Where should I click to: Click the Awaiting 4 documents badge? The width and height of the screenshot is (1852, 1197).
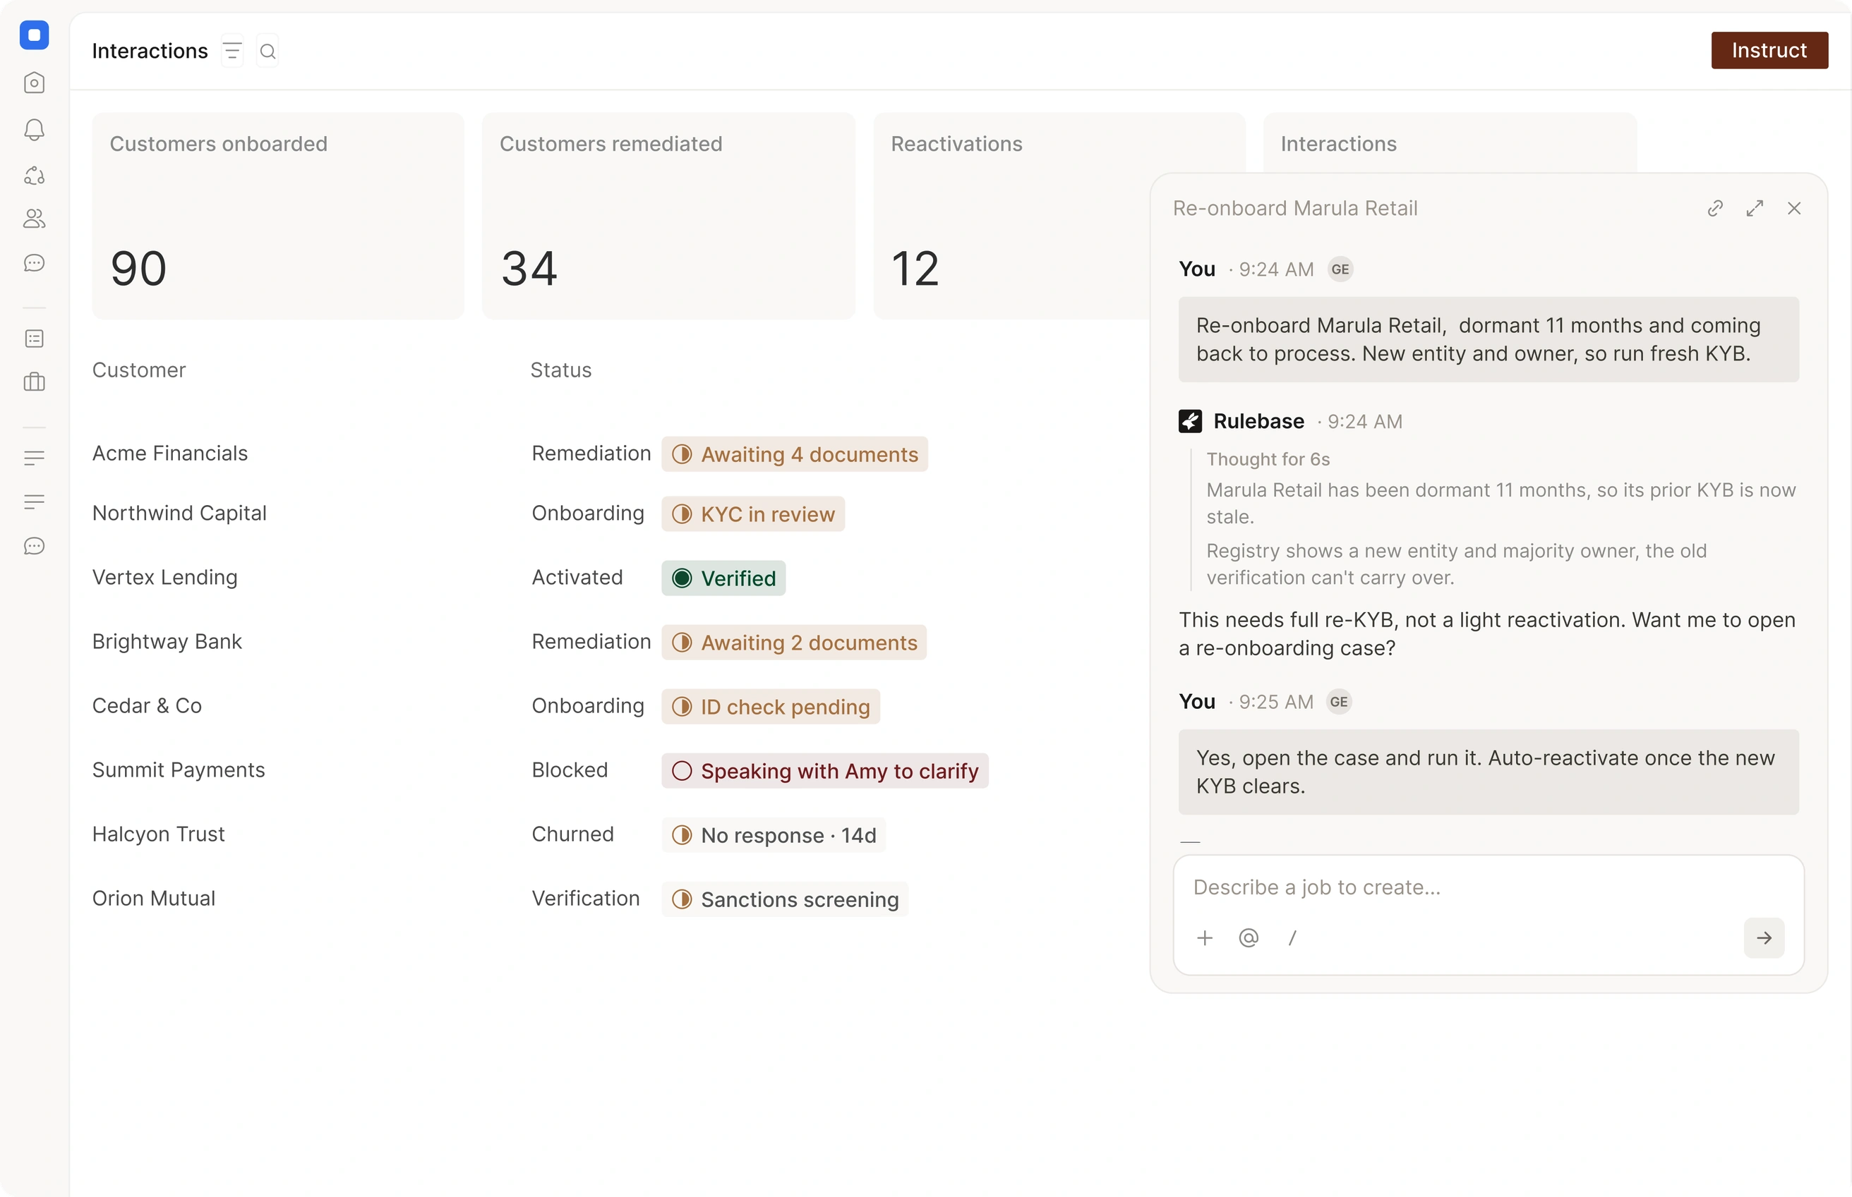[794, 454]
